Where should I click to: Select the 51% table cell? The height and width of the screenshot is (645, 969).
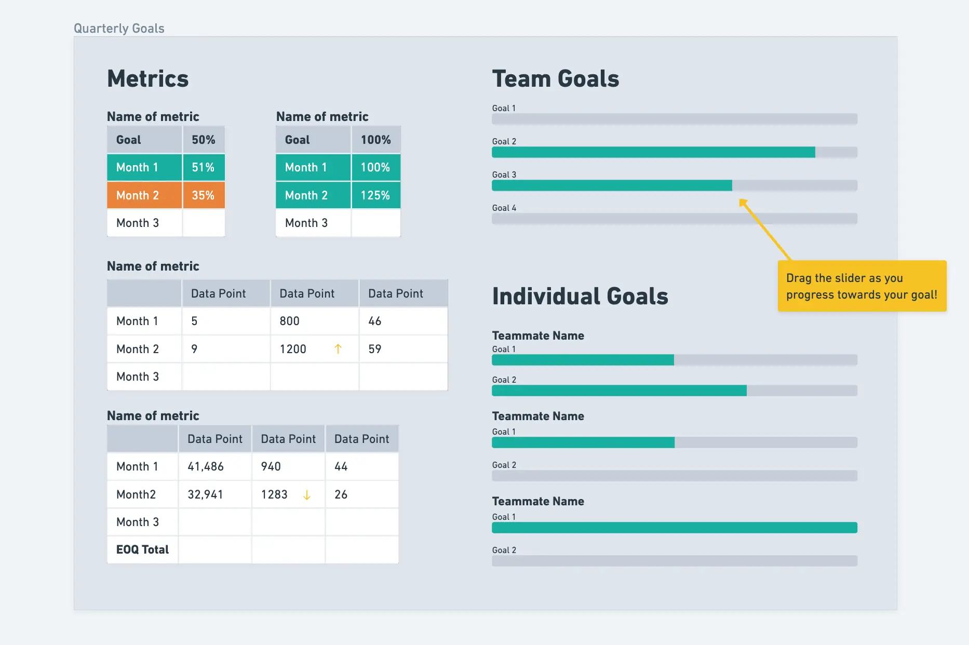point(204,167)
